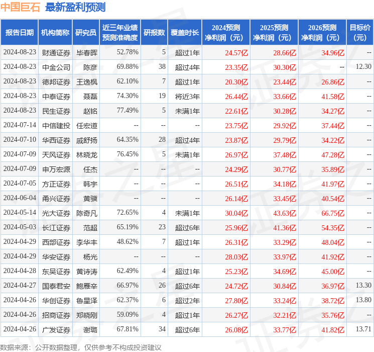Click the 报告日期 column header
This screenshot has width=374, height=352.
click(19, 33)
